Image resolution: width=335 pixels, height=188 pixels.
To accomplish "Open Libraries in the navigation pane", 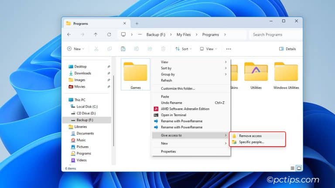I will 80,127.
